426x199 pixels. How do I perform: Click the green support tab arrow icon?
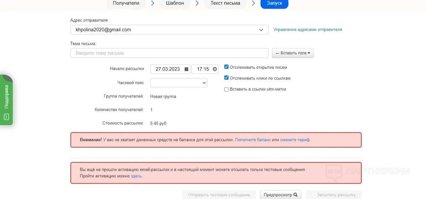tap(6, 117)
